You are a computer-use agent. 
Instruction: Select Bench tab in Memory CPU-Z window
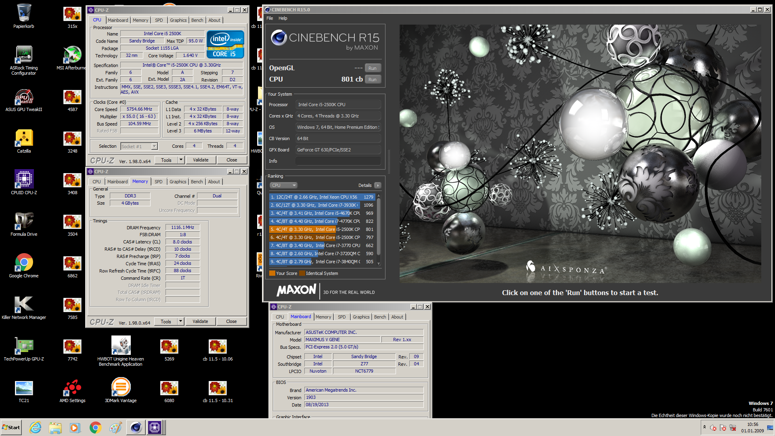point(197,182)
